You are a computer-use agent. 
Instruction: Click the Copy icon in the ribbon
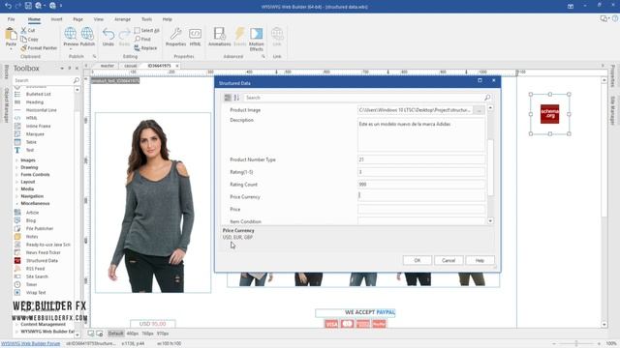(x=23, y=39)
